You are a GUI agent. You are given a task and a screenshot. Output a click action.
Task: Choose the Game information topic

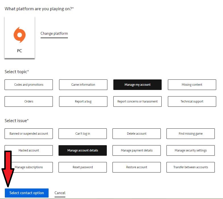point(83,85)
